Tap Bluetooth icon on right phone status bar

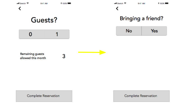tap(159, 3)
